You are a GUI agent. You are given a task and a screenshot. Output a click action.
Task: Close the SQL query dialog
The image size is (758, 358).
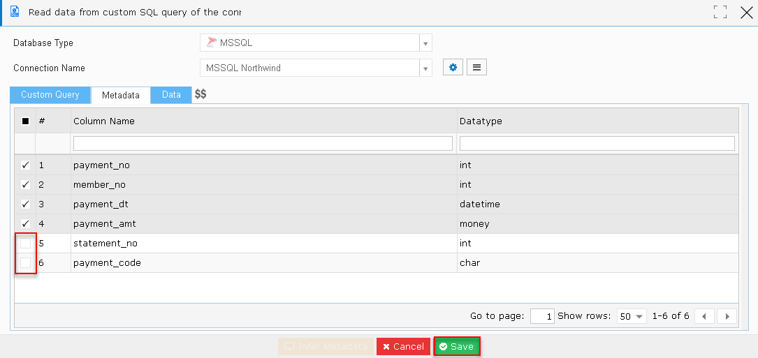click(747, 12)
